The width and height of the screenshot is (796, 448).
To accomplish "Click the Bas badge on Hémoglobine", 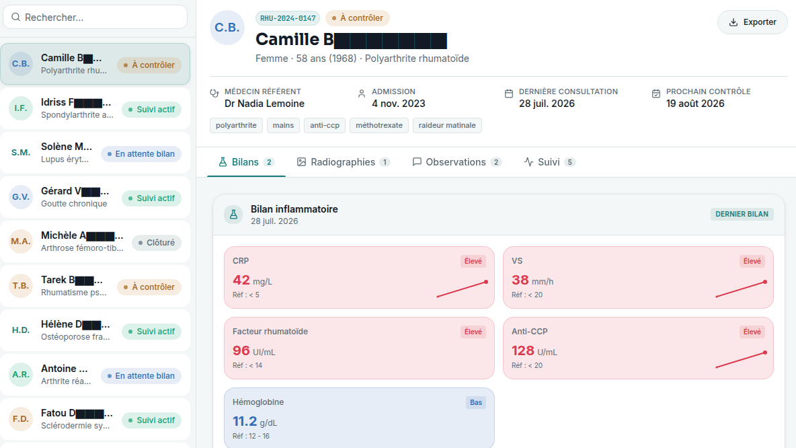I will coord(476,402).
